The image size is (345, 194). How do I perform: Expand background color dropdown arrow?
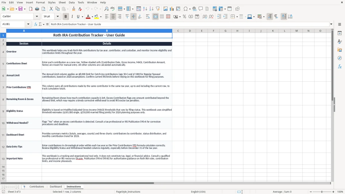pyautogui.click(x=101, y=17)
